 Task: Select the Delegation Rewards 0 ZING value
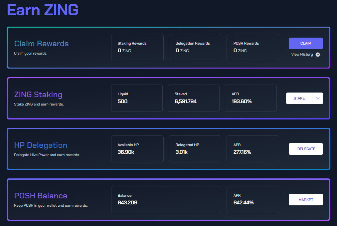click(182, 51)
